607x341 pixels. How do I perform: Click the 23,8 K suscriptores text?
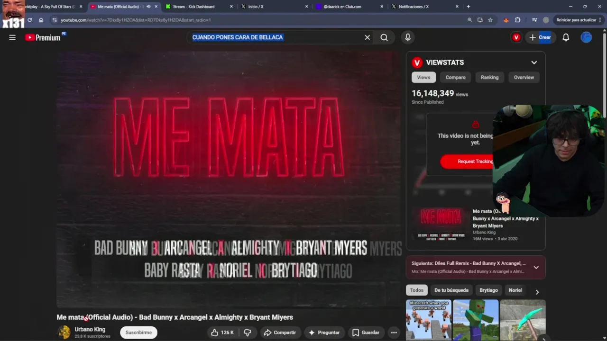coord(92,336)
